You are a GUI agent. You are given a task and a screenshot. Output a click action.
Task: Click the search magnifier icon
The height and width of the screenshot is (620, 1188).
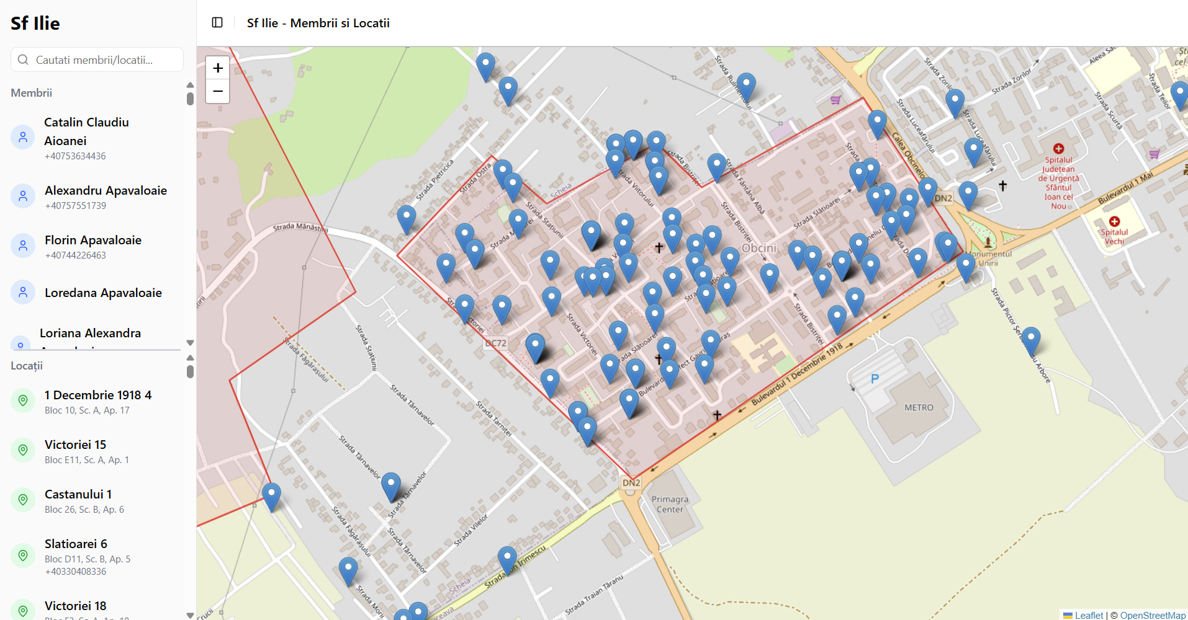click(x=24, y=60)
